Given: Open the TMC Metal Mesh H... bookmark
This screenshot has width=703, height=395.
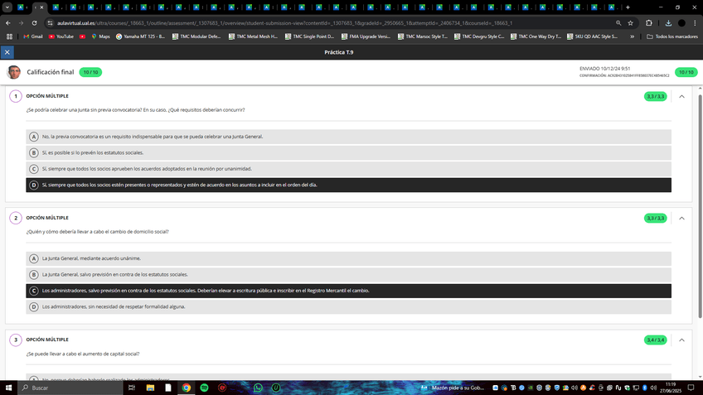Looking at the screenshot, I should coord(253,36).
